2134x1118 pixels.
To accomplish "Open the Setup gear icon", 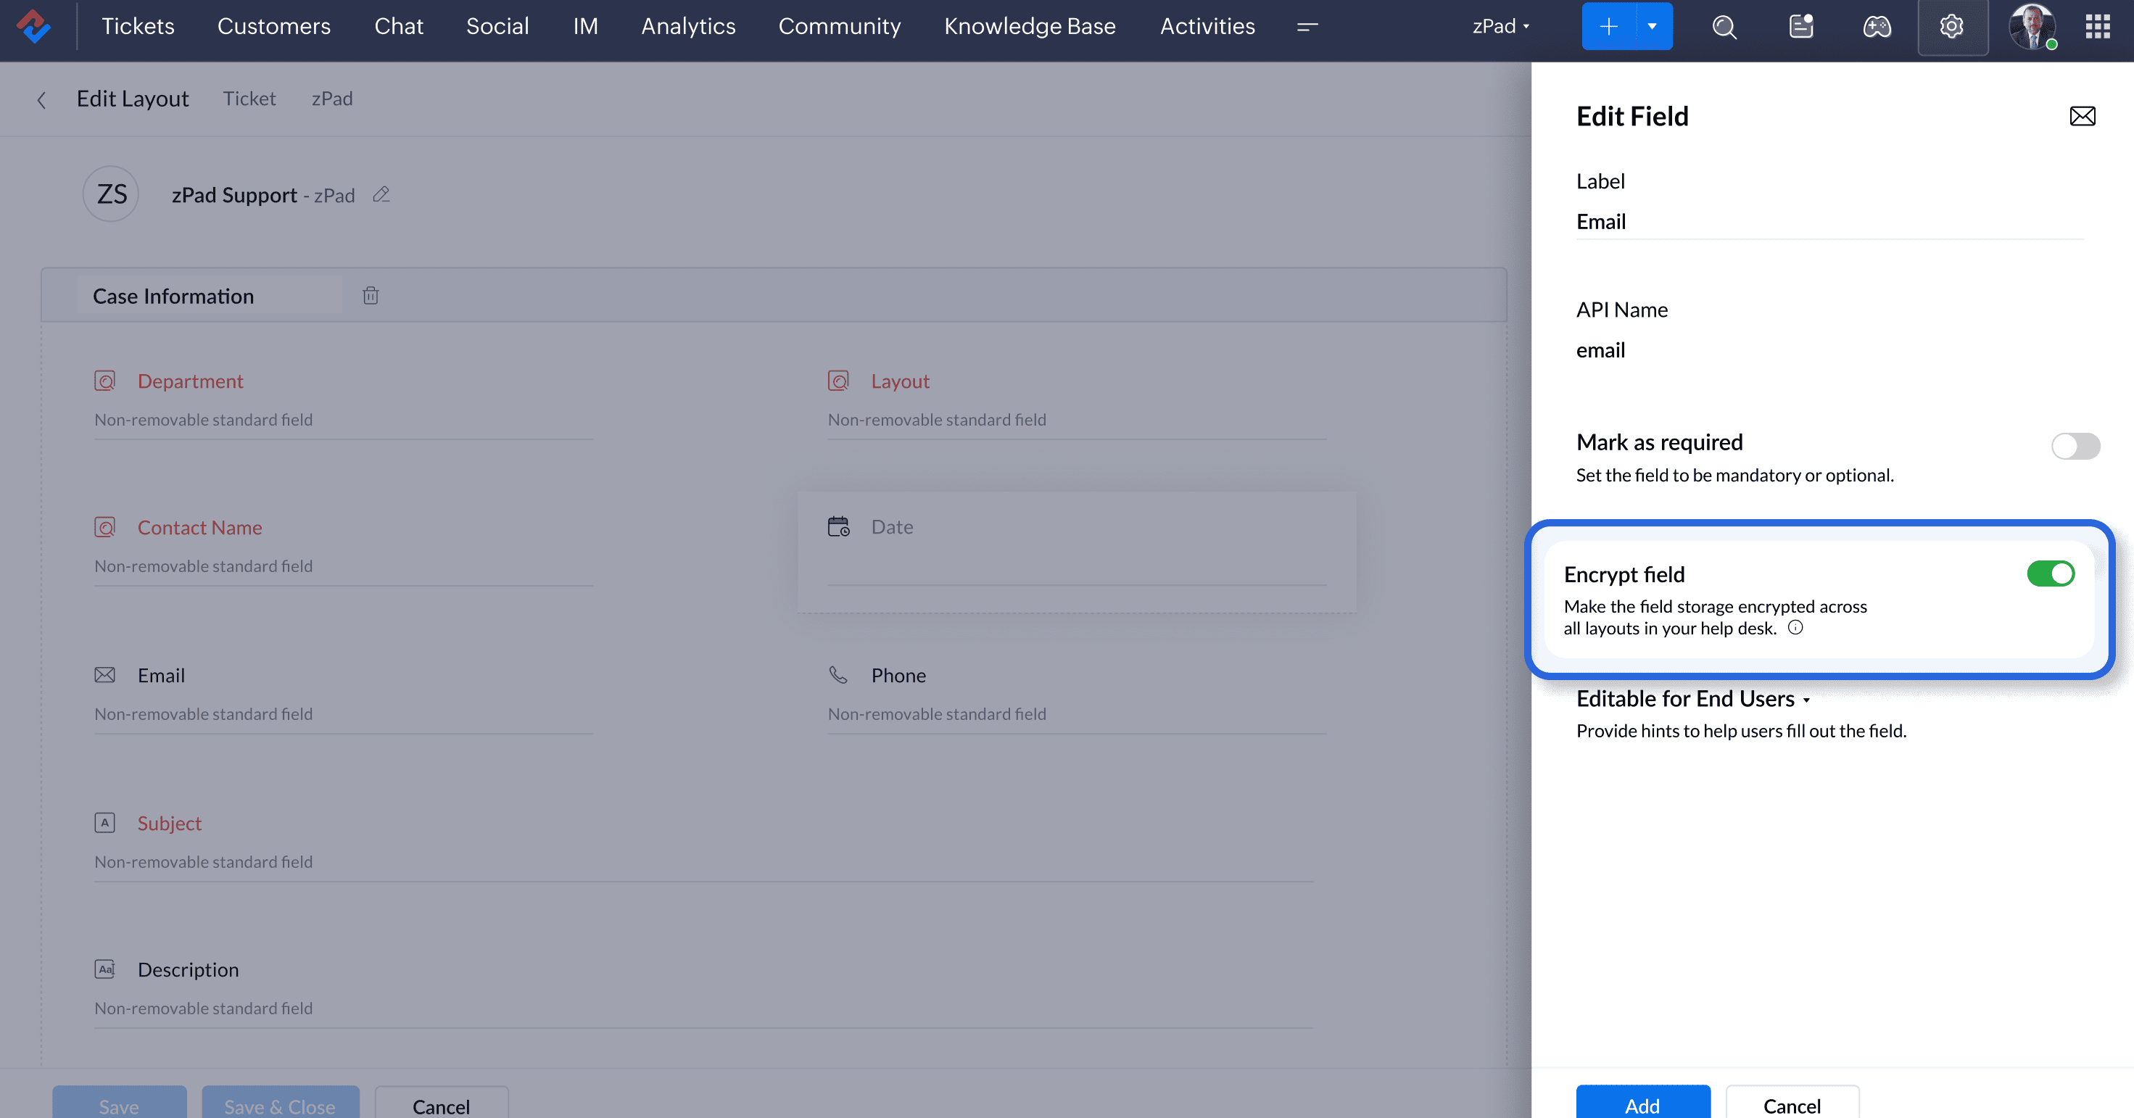I will (1951, 27).
